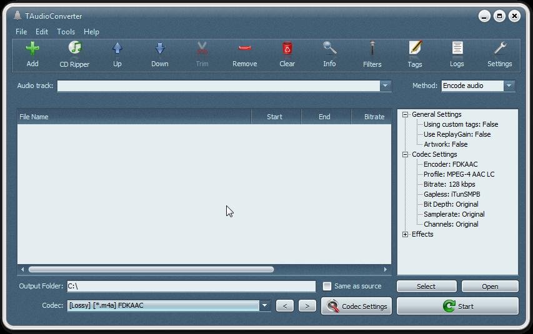Select 'Bitrate: 128 kbps' tree item
This screenshot has height=334, width=533.
[449, 185]
